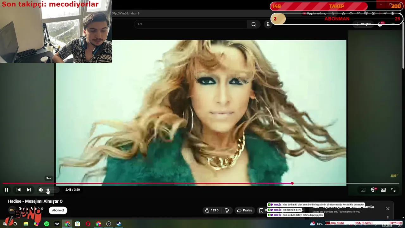The image size is (405, 228).
Task: Open Steam from the taskbar
Action: 119,224
